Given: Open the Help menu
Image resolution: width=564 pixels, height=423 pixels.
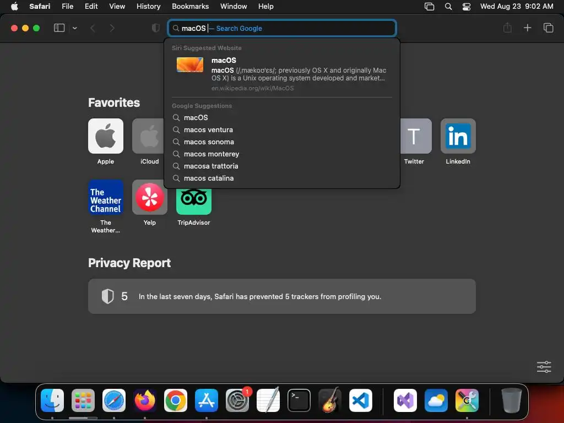Looking at the screenshot, I should (x=266, y=6).
